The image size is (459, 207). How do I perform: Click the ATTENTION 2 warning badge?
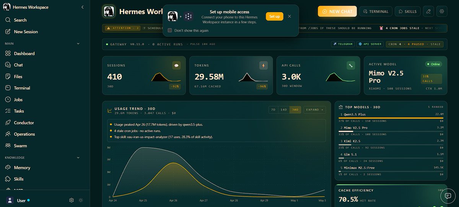pos(123,28)
